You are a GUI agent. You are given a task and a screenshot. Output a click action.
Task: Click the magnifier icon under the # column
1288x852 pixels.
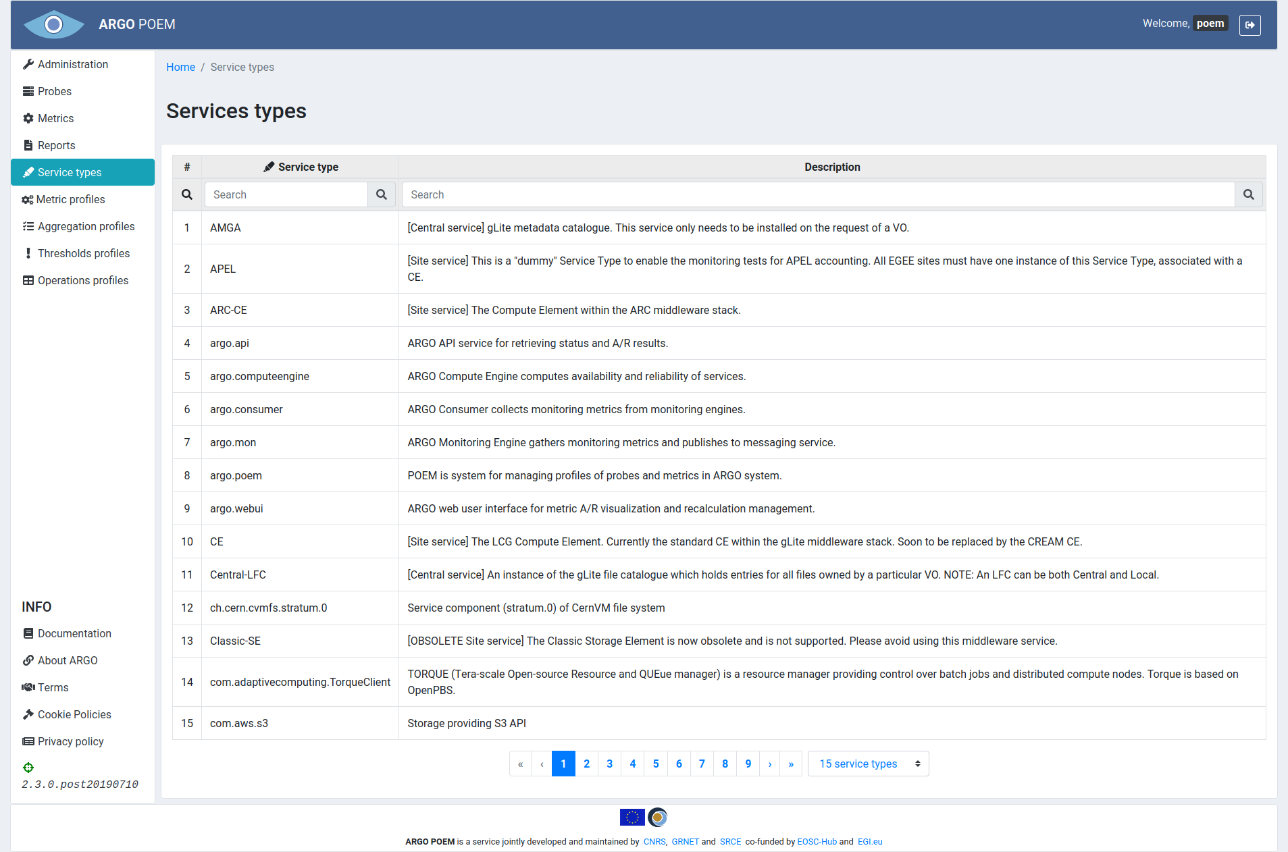pyautogui.click(x=187, y=194)
